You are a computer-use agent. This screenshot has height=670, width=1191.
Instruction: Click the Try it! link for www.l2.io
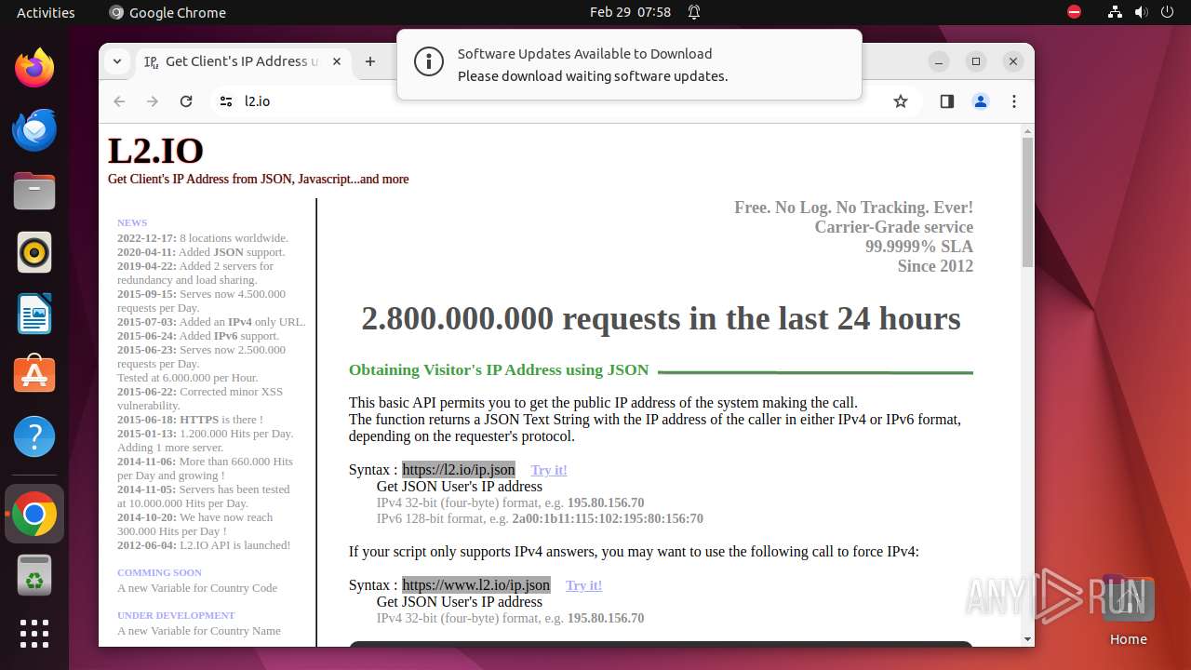(583, 585)
